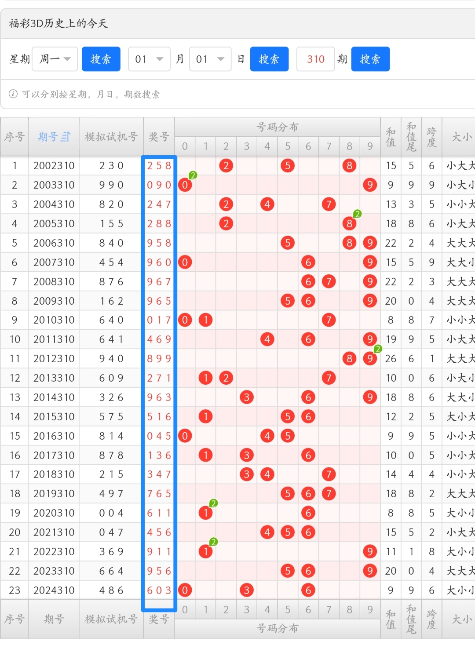Click red ball 3 in row 2017310
Viewport: 475px width, 645px height.
coord(247,456)
